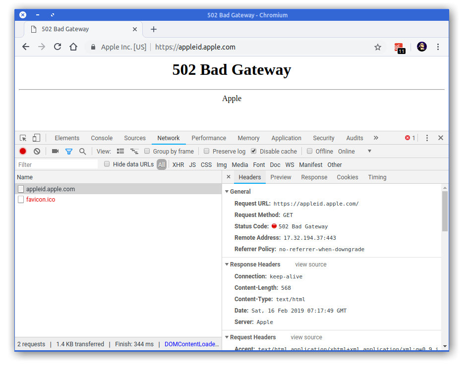View source of Response Headers
The height and width of the screenshot is (374, 470).
tap(310, 265)
